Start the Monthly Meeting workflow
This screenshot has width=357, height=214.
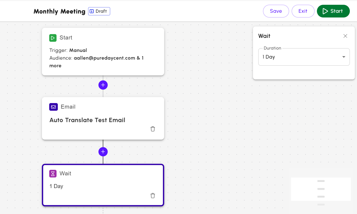(333, 11)
